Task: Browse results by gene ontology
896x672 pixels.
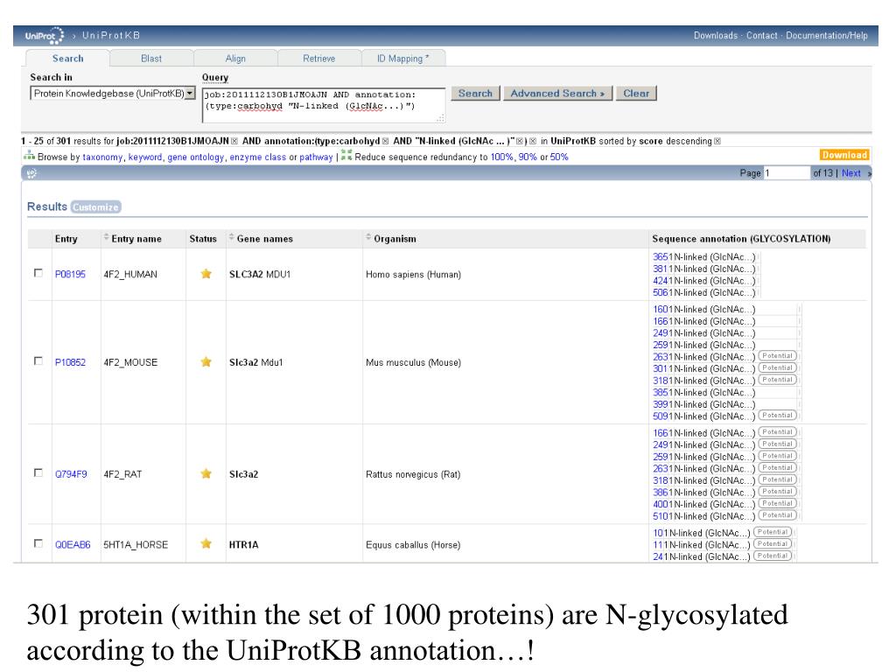Action: tap(195, 157)
